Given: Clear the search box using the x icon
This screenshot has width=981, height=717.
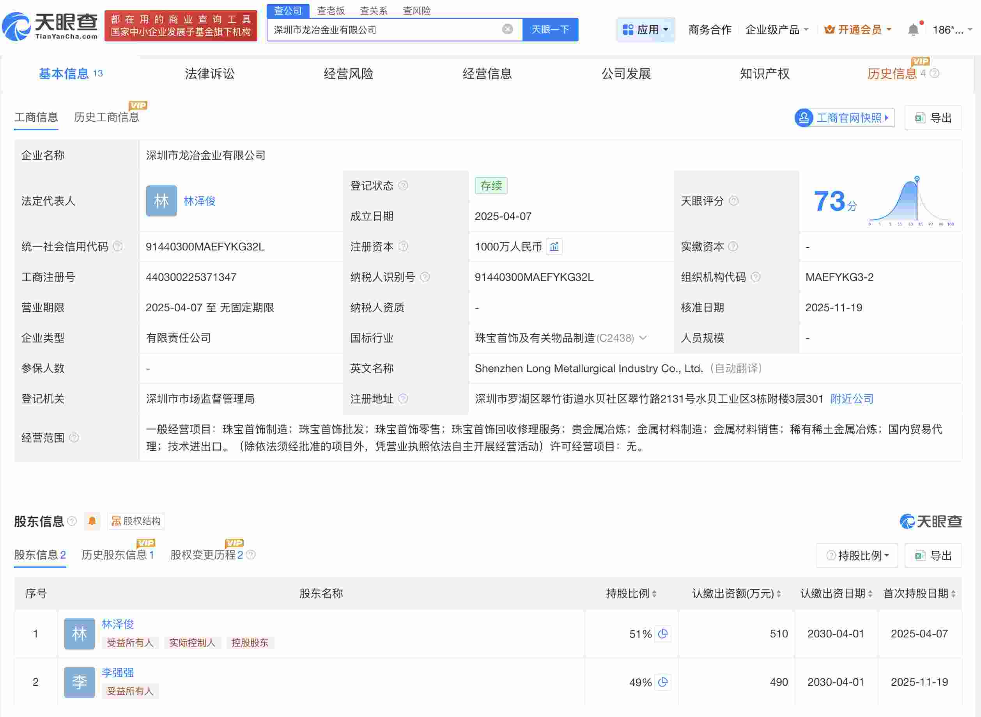Looking at the screenshot, I should (x=507, y=29).
